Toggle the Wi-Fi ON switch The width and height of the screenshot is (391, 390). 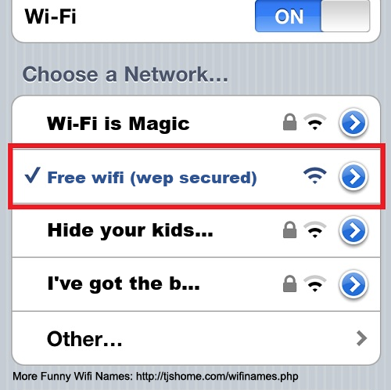312,16
